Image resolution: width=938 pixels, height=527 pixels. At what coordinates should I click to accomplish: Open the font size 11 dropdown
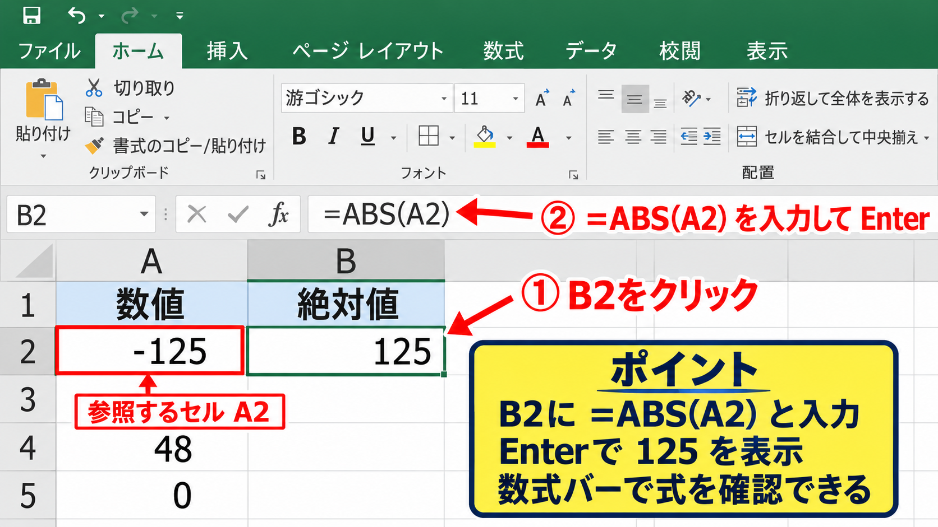(516, 99)
